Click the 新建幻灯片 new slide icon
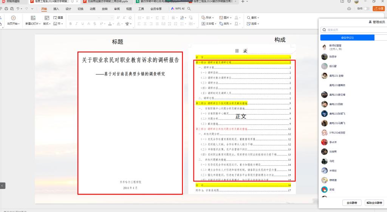 coord(33,18)
